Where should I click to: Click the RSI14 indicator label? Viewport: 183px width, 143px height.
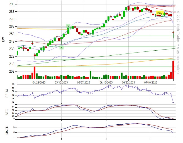pyautogui.click(x=7, y=93)
